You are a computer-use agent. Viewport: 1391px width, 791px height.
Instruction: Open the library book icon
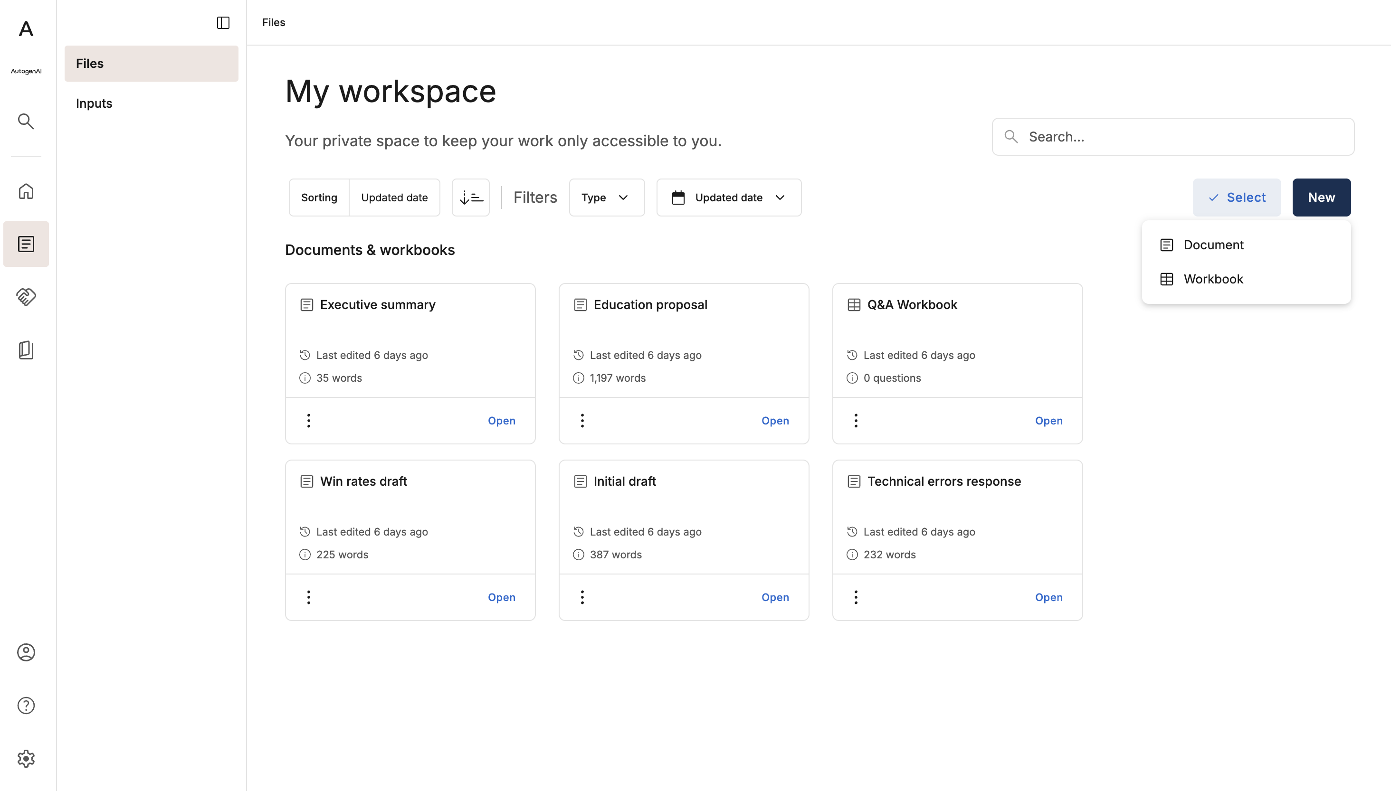point(26,350)
